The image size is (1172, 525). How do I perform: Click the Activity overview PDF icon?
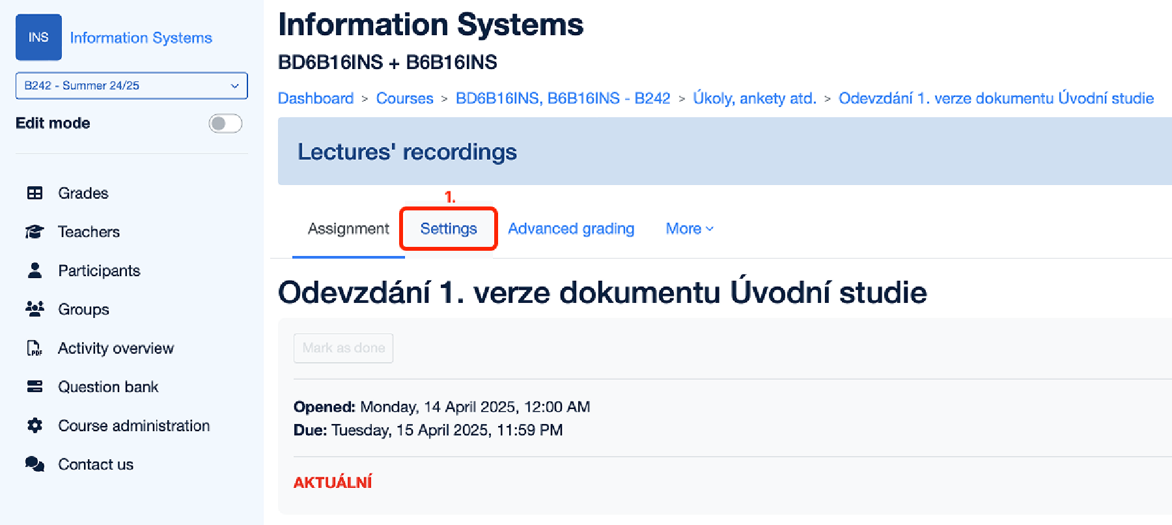click(35, 348)
